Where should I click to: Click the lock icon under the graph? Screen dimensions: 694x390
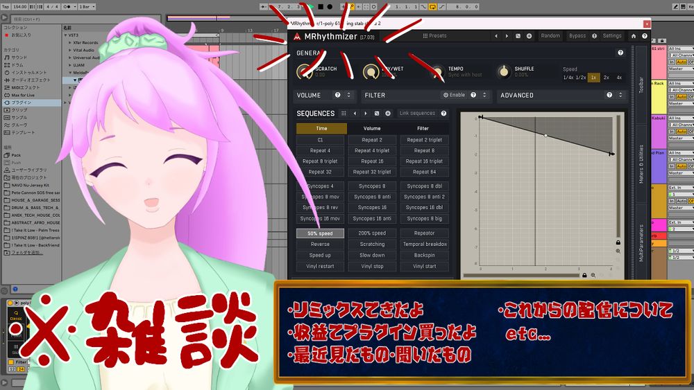[x=584, y=275]
